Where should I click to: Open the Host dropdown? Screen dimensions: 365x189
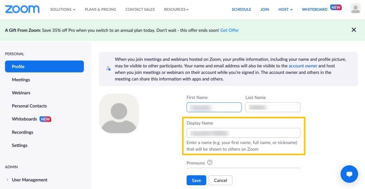[285, 9]
